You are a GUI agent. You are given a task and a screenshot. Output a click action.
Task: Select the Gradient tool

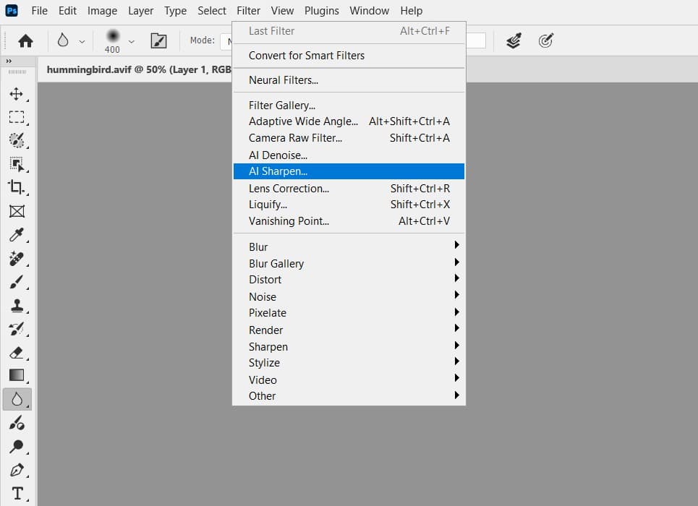pos(17,375)
